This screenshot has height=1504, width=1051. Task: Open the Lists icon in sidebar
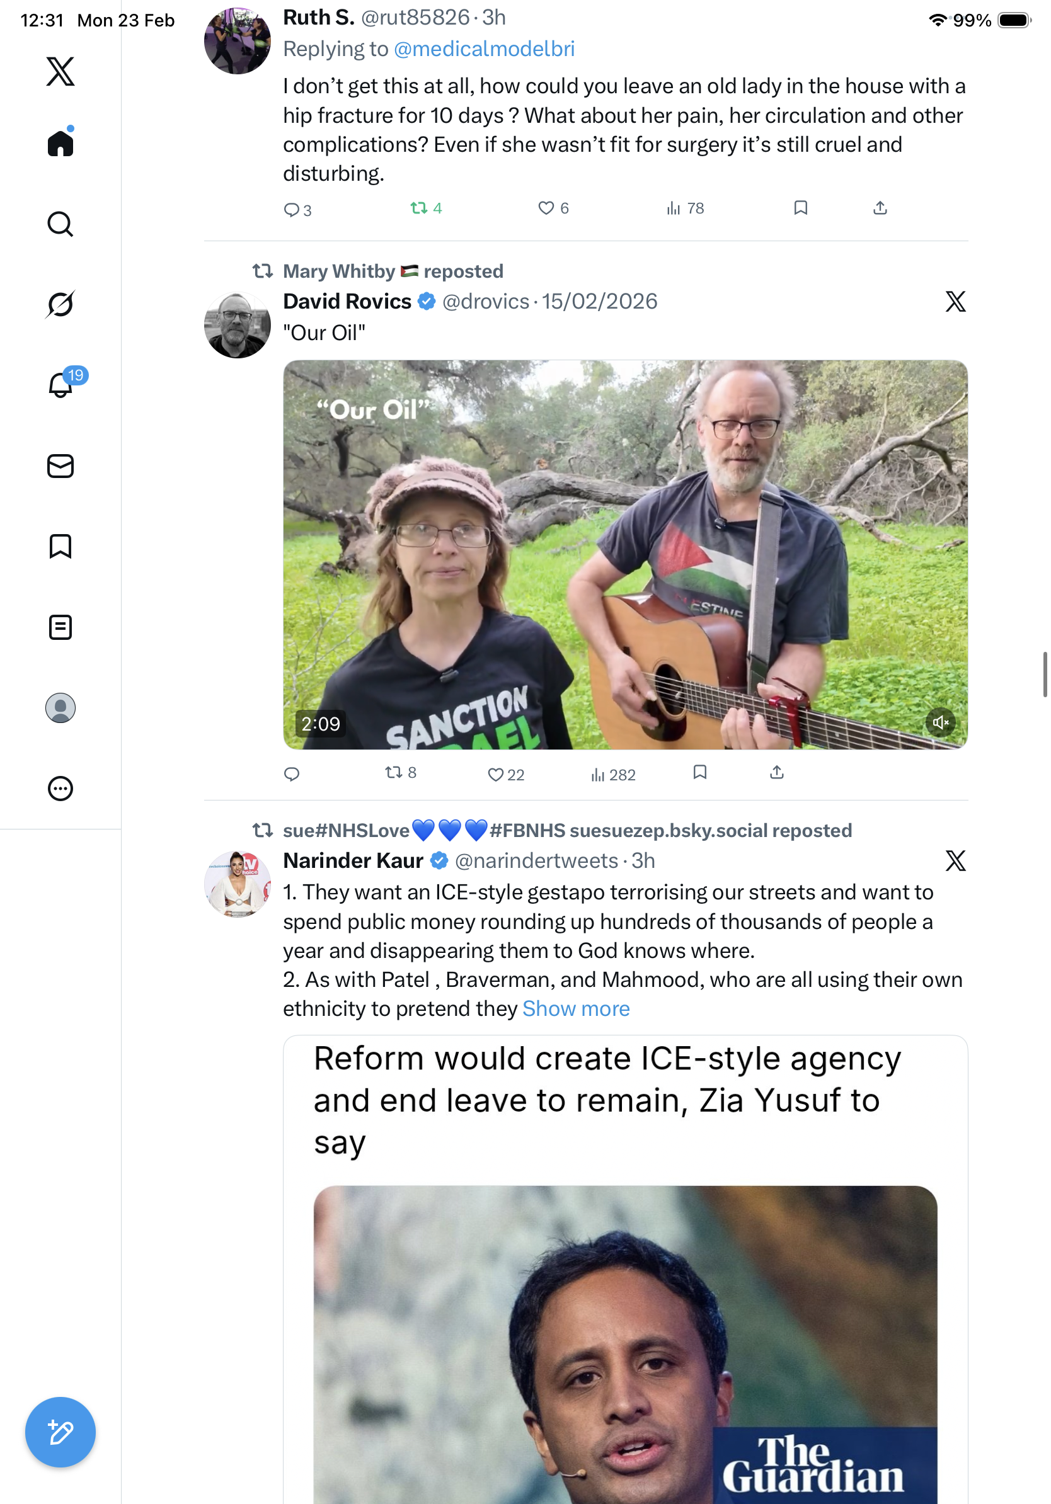(x=60, y=627)
